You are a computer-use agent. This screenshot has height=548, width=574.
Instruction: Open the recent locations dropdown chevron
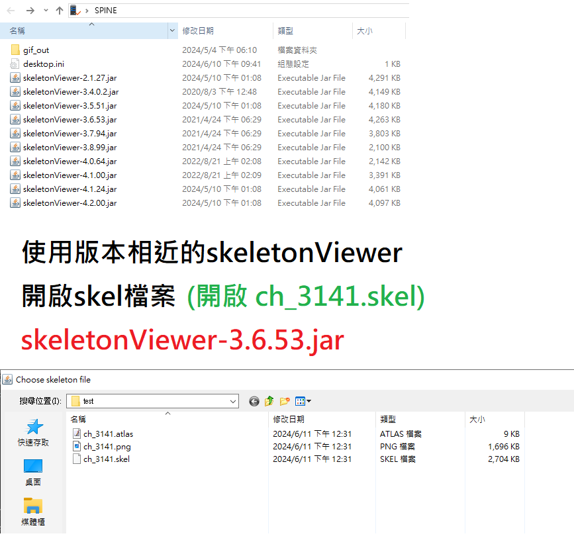46,11
